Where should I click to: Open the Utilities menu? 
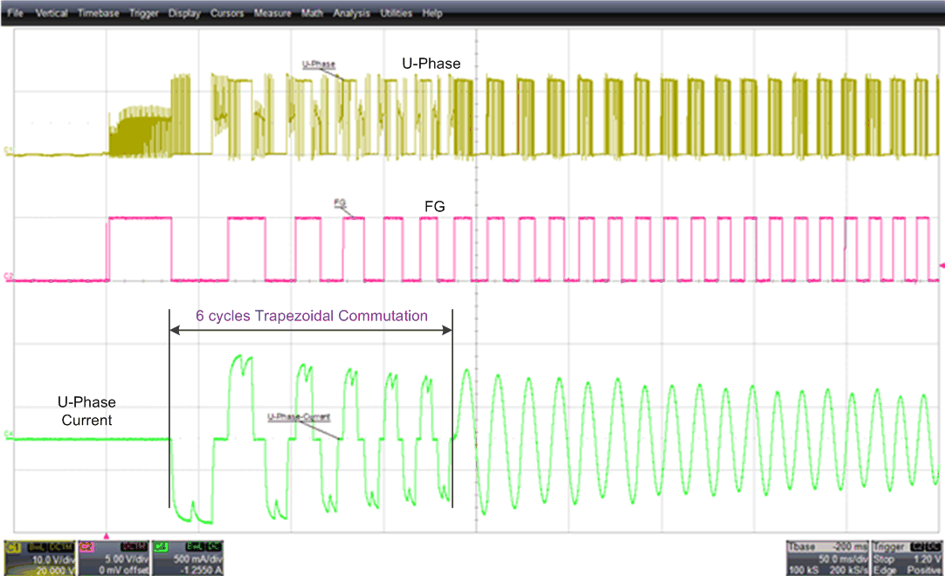click(x=397, y=14)
